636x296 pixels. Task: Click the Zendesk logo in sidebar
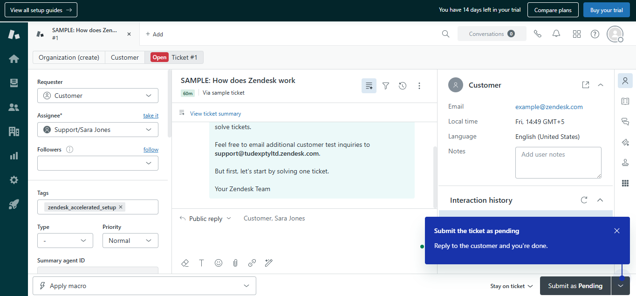coord(14,34)
